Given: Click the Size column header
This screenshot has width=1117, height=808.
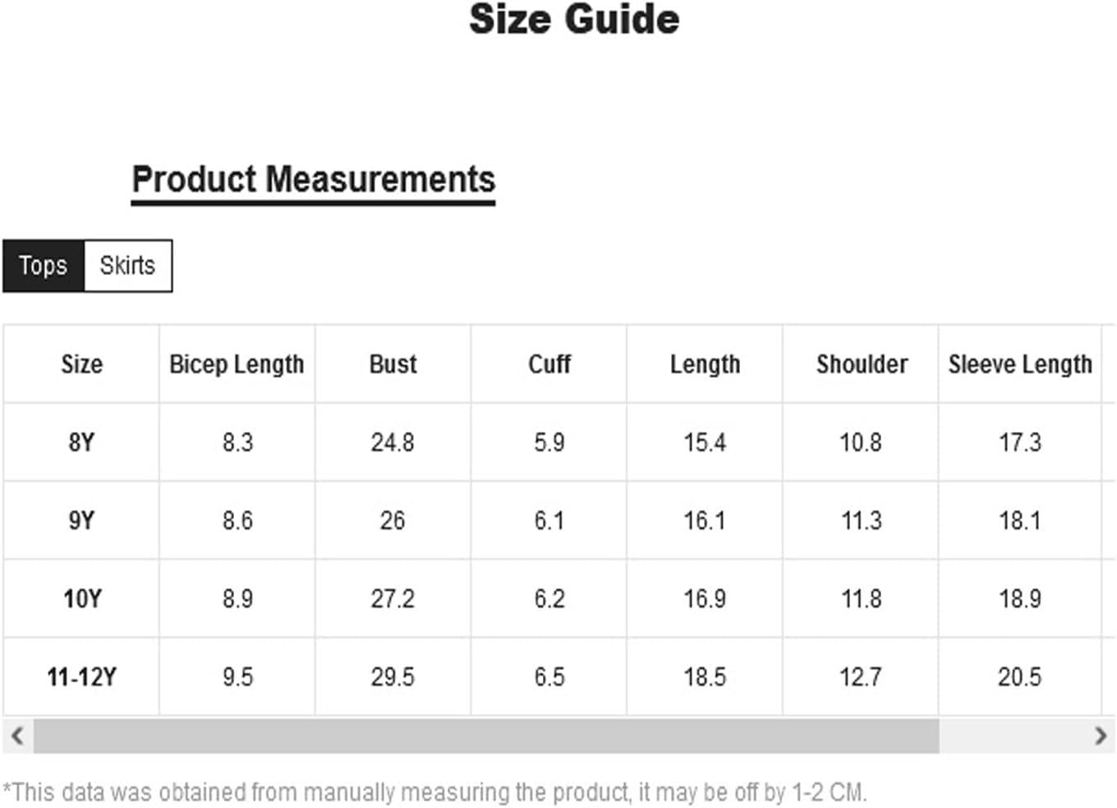Looking at the screenshot, I should tap(81, 364).
